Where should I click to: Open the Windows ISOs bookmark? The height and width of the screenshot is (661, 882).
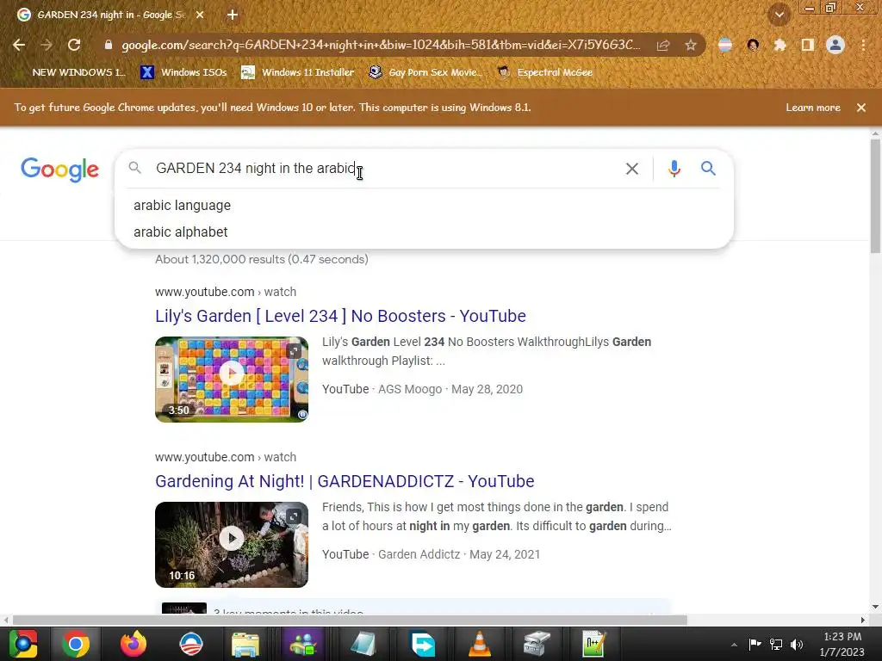(184, 72)
